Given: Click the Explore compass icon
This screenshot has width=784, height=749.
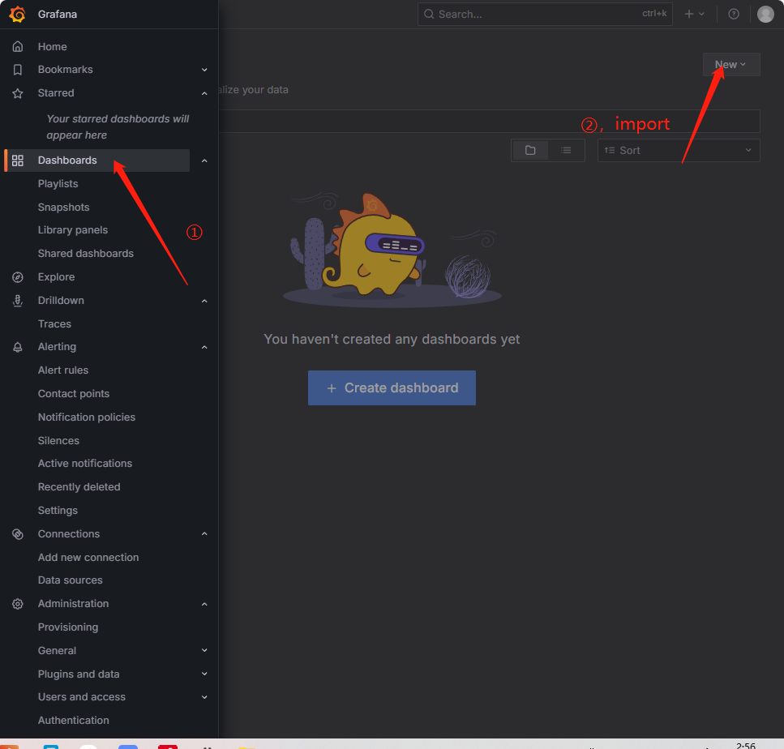Looking at the screenshot, I should pos(18,276).
